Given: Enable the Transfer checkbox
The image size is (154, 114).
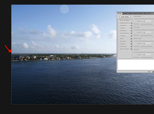Looking at the screenshot, I should coord(119,36).
